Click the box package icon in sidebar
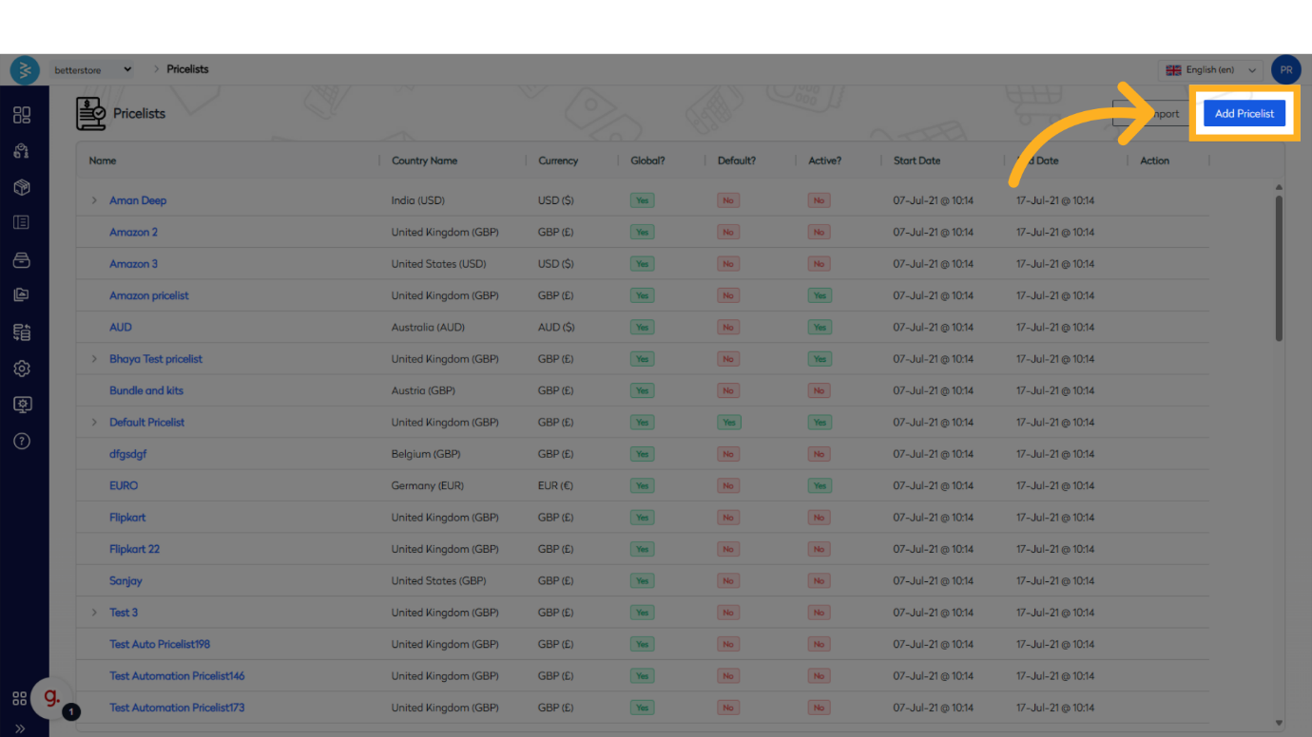 pyautogui.click(x=22, y=187)
